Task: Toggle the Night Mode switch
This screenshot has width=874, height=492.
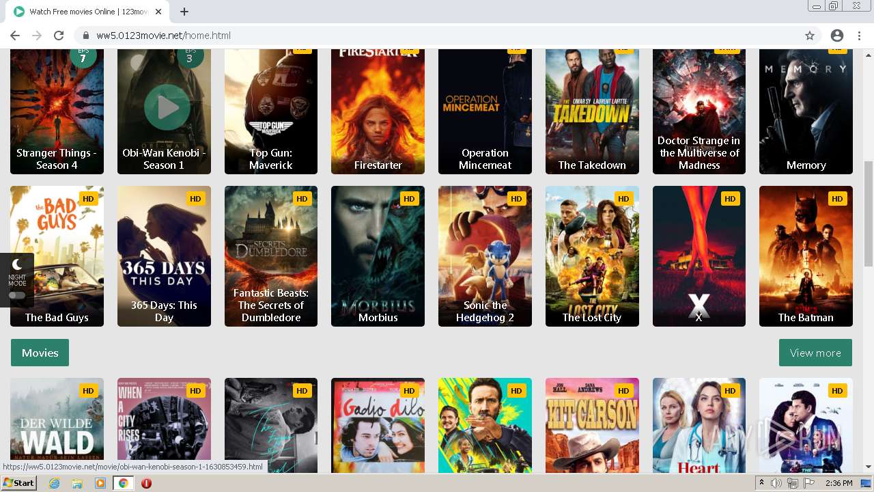Action: [17, 295]
